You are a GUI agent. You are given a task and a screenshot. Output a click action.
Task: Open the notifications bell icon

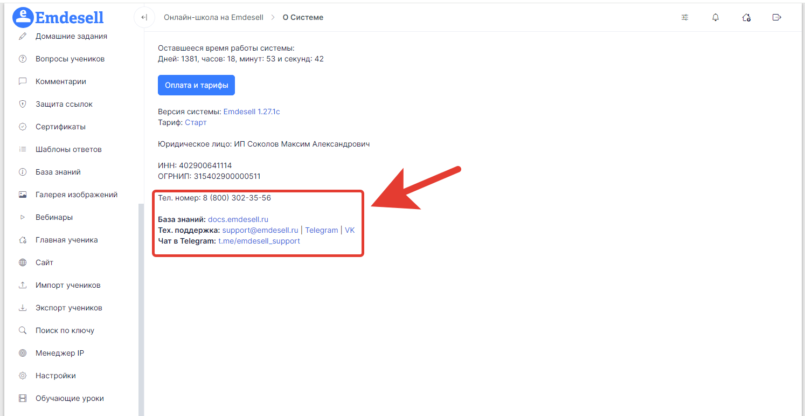click(x=716, y=17)
